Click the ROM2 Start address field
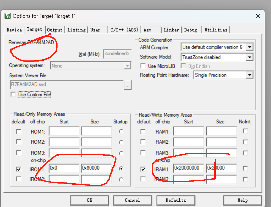Viewport: 271px width, 207px height. (64, 142)
